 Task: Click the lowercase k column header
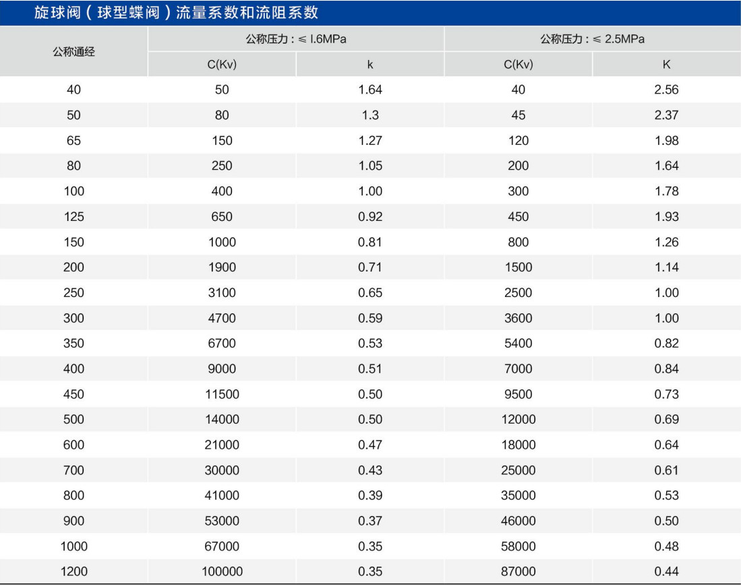370,65
